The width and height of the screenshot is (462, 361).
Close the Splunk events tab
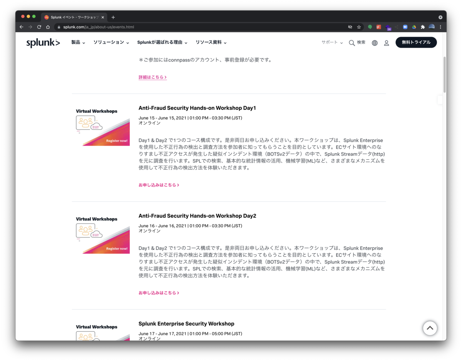pos(103,17)
